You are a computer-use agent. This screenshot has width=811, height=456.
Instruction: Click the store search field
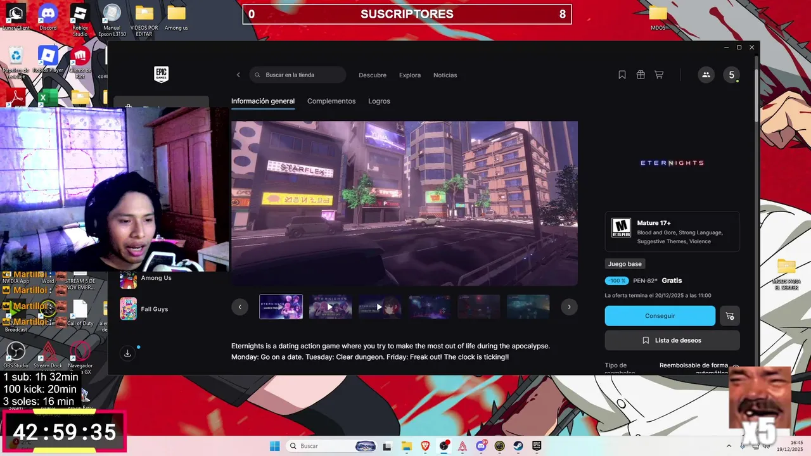coord(298,75)
